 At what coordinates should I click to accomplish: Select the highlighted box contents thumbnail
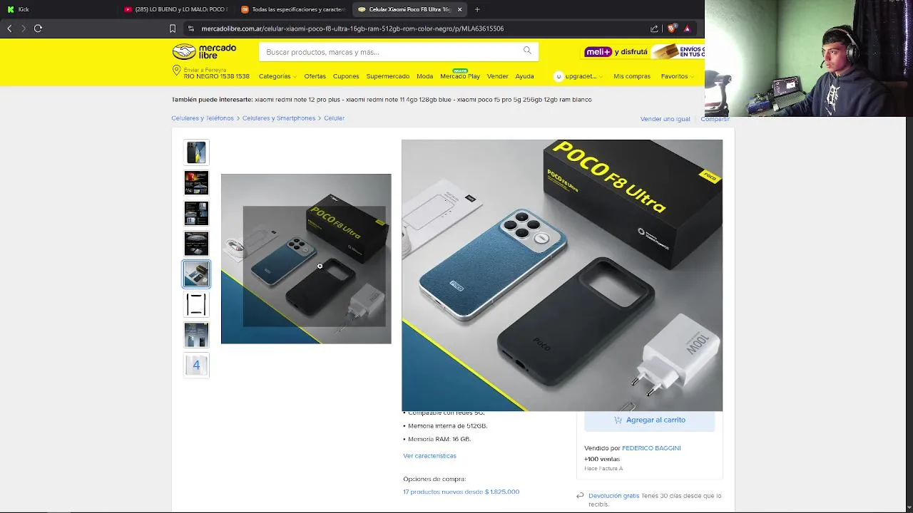coord(196,274)
